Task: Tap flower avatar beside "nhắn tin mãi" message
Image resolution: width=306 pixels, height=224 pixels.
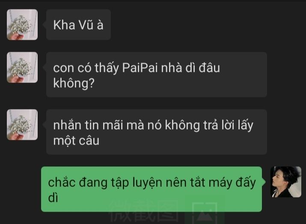Action: click(22, 124)
